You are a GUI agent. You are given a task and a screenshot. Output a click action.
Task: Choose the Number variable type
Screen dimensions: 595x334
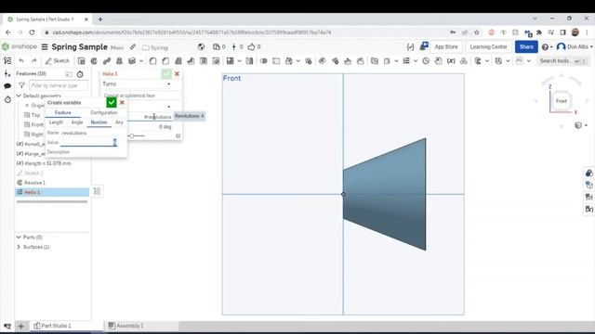click(99, 122)
